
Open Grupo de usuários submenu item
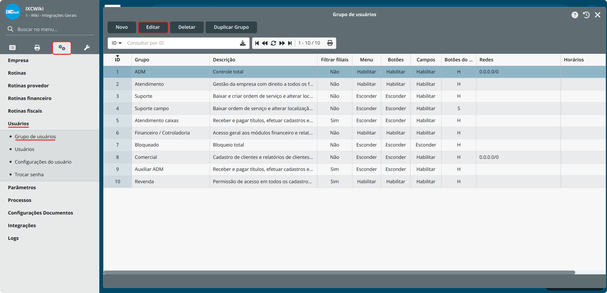click(35, 137)
